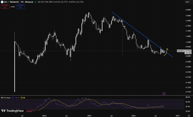Click the RSI purple loop icon

[x=13, y=98]
